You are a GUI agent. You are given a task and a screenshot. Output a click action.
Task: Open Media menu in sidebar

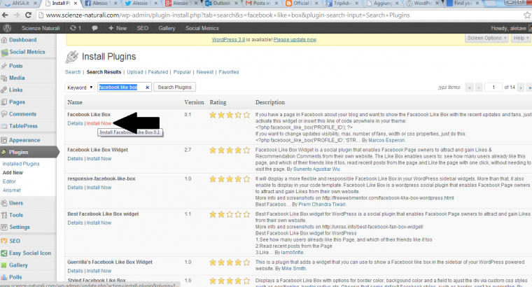click(17, 78)
